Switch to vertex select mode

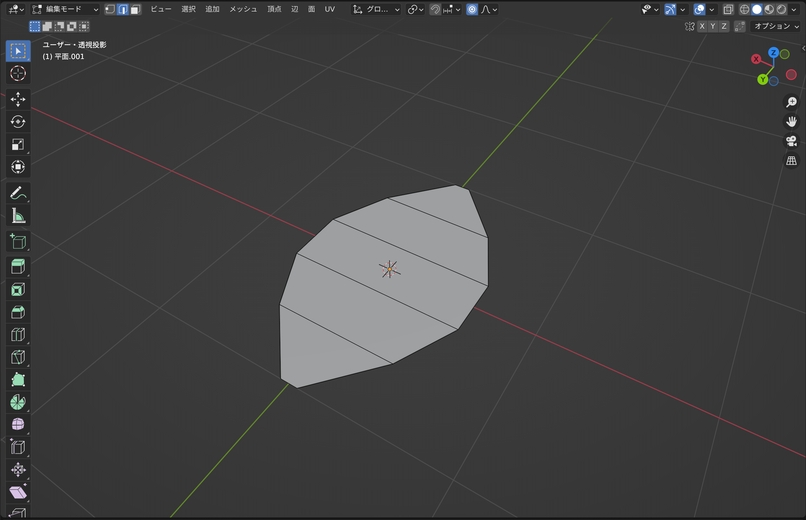110,9
